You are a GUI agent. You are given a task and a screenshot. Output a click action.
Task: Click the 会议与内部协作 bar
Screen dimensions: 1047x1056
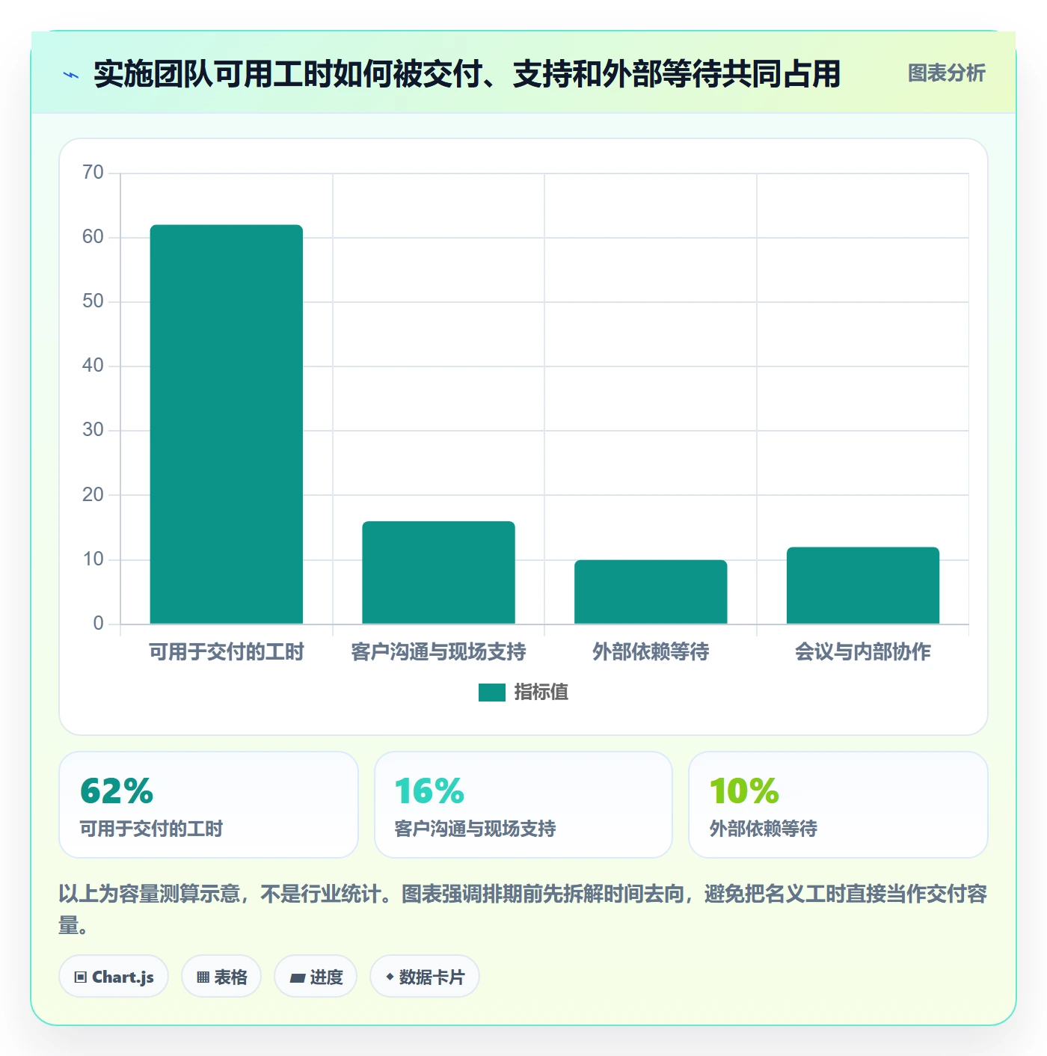[x=863, y=585]
